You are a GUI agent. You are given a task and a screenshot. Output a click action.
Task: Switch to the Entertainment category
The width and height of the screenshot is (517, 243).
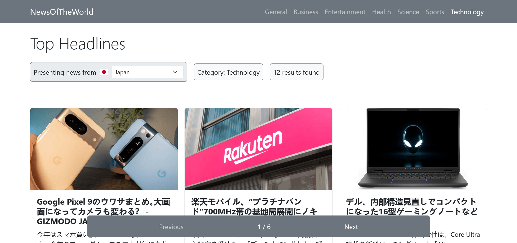coord(345,12)
